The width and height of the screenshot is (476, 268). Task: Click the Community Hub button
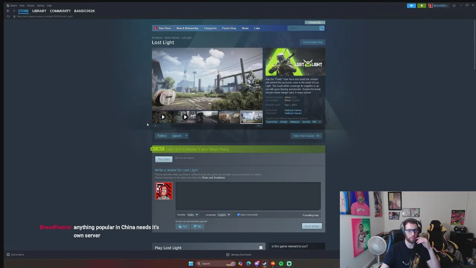click(x=312, y=42)
